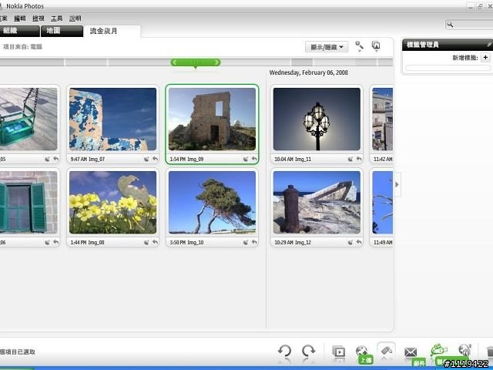Rotate photo clockwise using bottom toolbar
This screenshot has height=370, width=493.
[x=308, y=351]
